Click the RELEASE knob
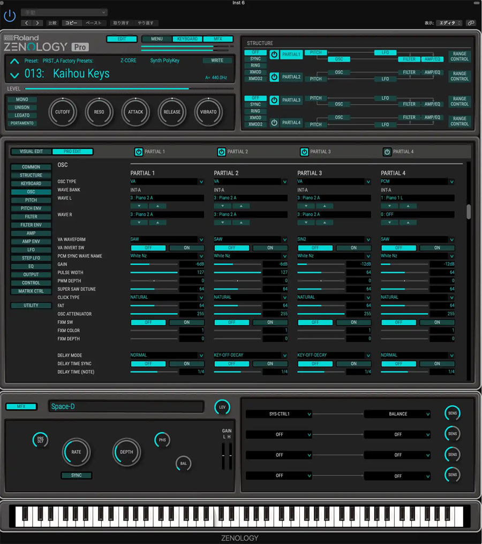This screenshot has height=544, width=482. [x=172, y=112]
